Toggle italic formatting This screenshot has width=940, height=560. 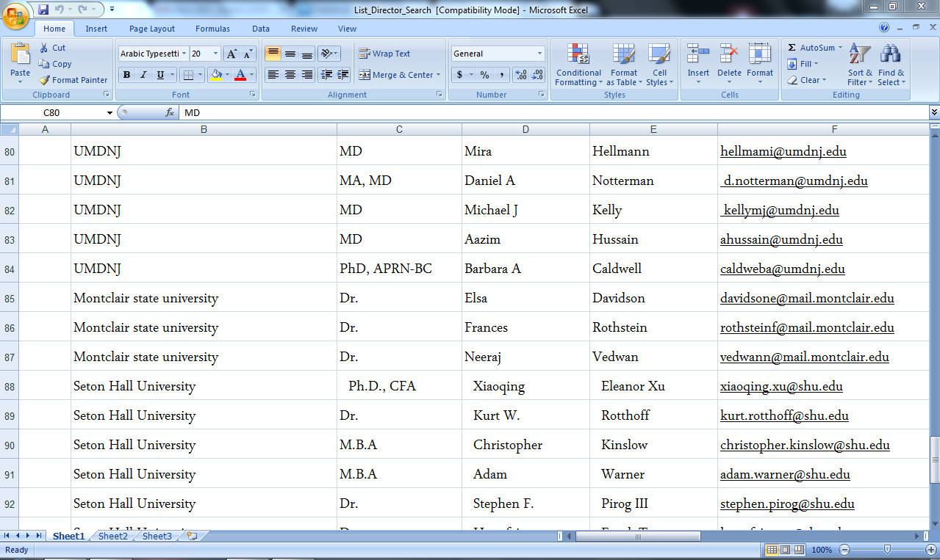tap(143, 75)
